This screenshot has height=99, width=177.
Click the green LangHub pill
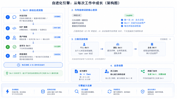(x=129, y=15)
